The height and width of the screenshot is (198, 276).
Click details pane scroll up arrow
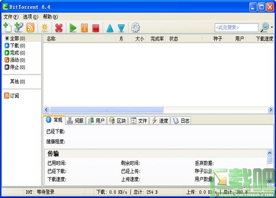[x=270, y=153]
